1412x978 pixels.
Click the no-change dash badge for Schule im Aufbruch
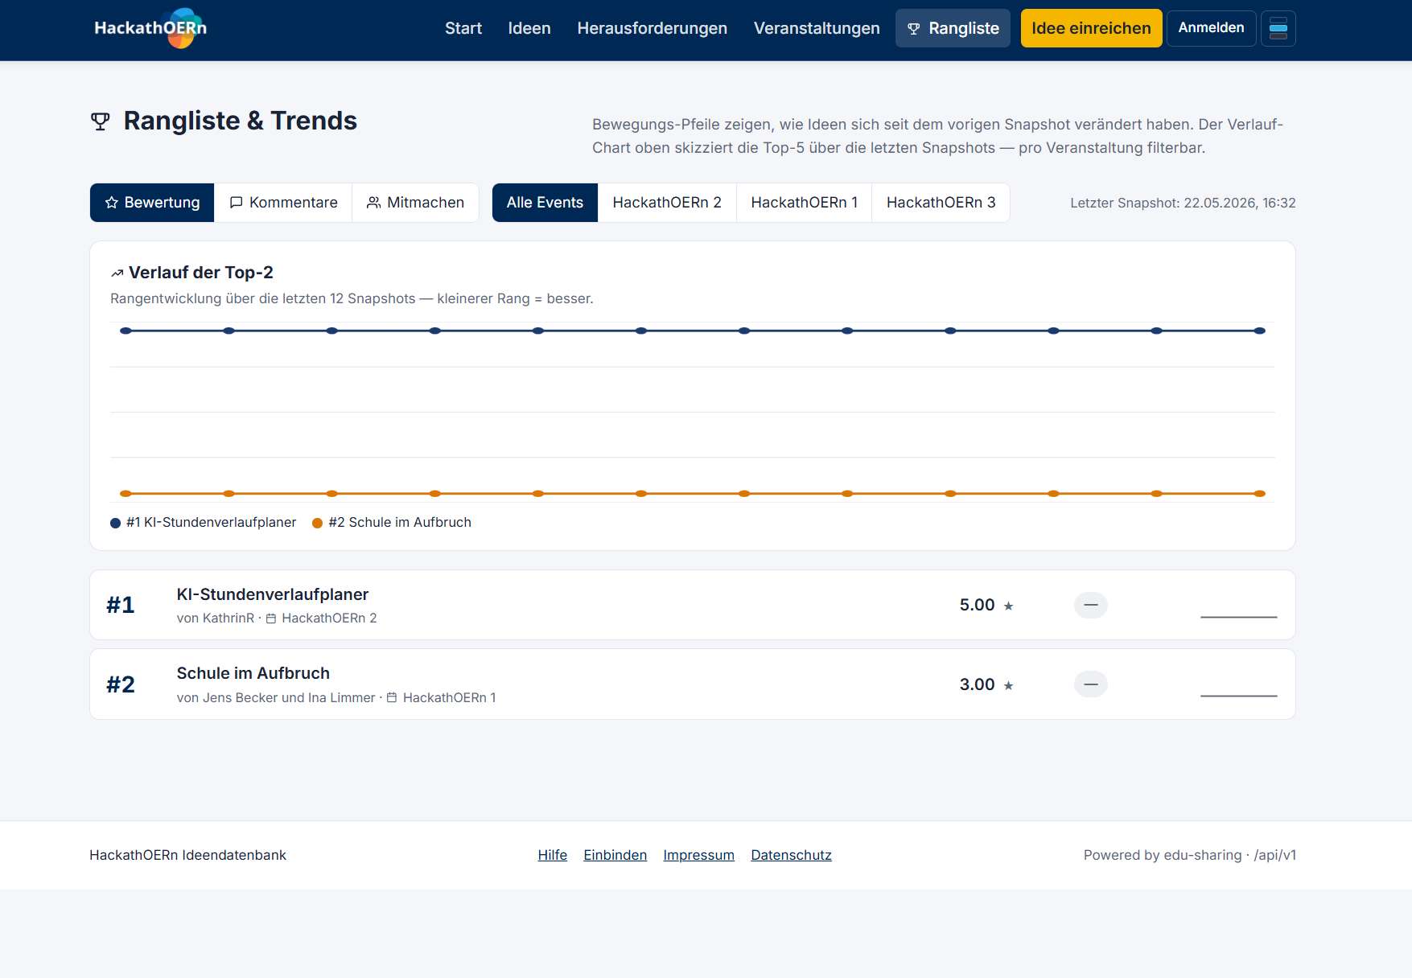click(1091, 684)
